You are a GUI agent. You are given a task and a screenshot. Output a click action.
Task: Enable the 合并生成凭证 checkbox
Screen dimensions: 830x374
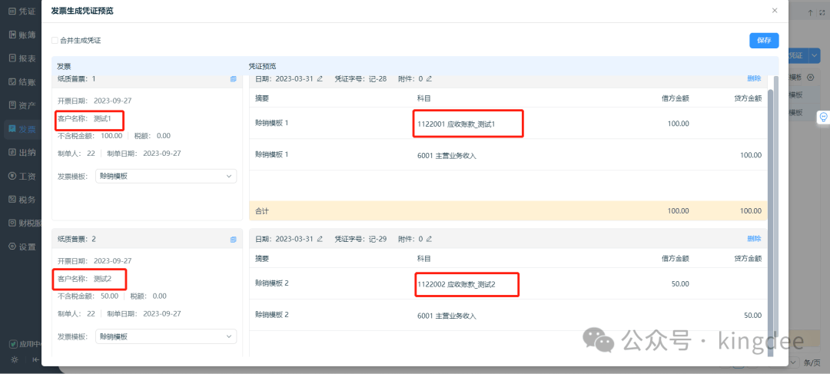click(55, 40)
